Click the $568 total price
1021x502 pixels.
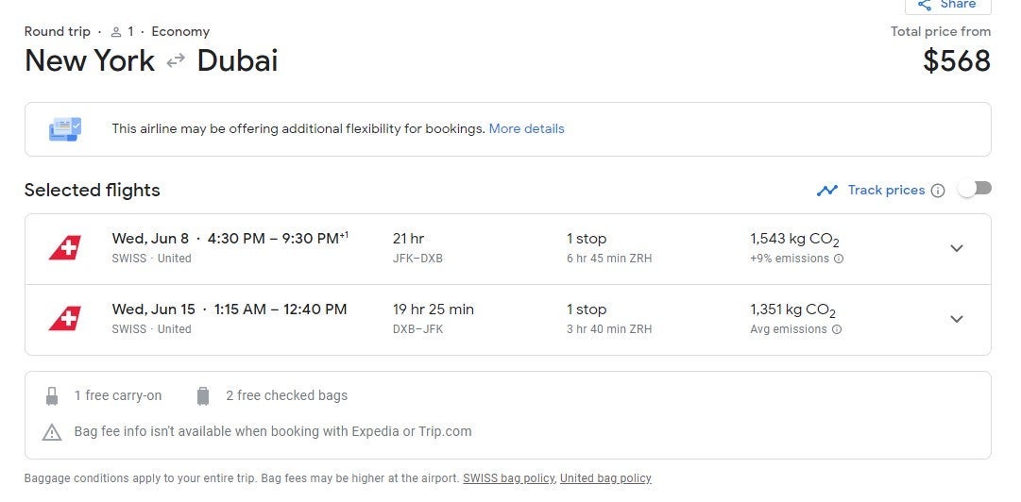956,61
